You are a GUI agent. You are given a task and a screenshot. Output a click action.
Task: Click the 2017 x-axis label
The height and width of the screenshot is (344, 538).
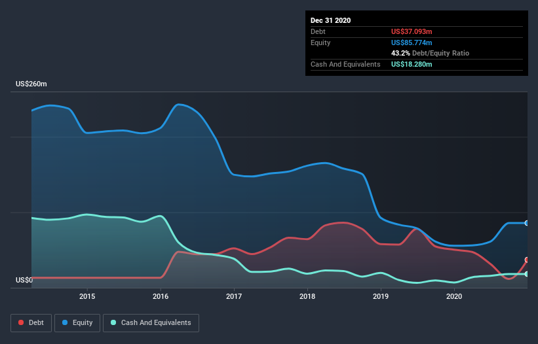234,296
